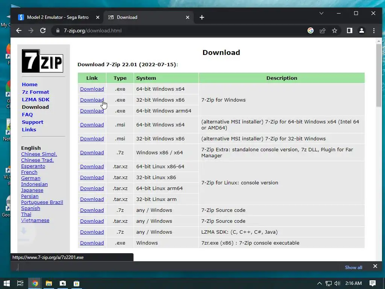
Task: Download the .exe for 32-bit Windows x86
Action: [x=92, y=100]
